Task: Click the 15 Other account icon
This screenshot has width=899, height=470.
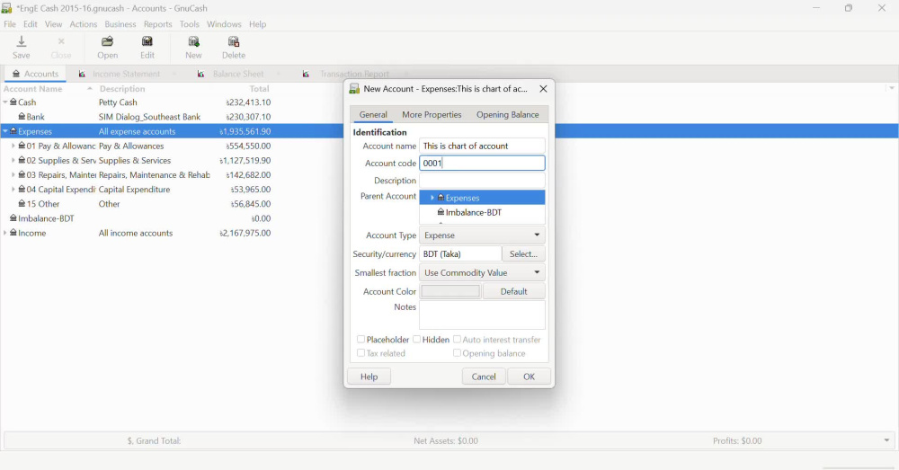Action: click(x=22, y=203)
